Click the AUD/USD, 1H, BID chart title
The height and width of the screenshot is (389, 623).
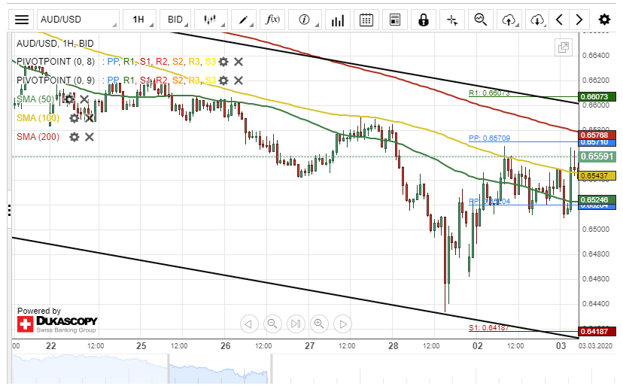click(55, 44)
